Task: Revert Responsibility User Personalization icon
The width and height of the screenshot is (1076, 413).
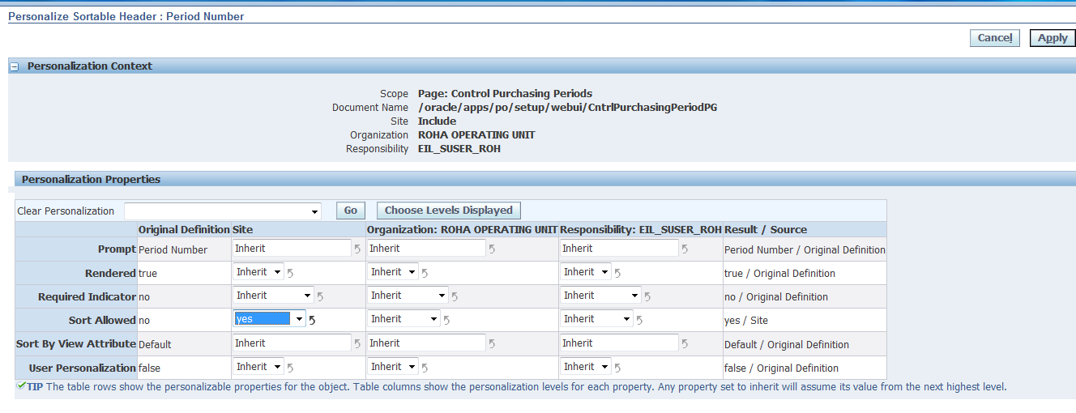Action: click(x=617, y=368)
